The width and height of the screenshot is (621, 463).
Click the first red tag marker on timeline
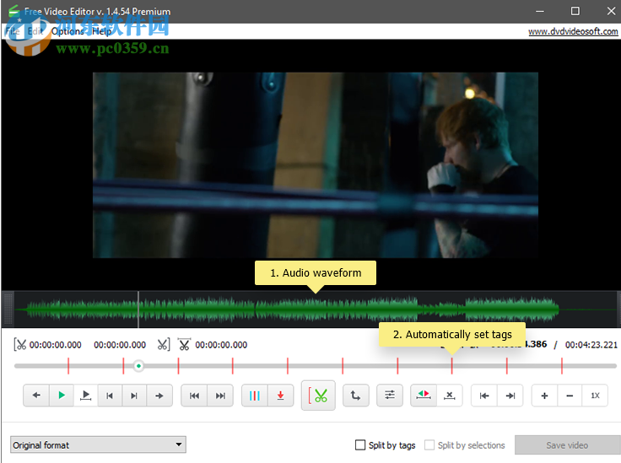(x=68, y=366)
